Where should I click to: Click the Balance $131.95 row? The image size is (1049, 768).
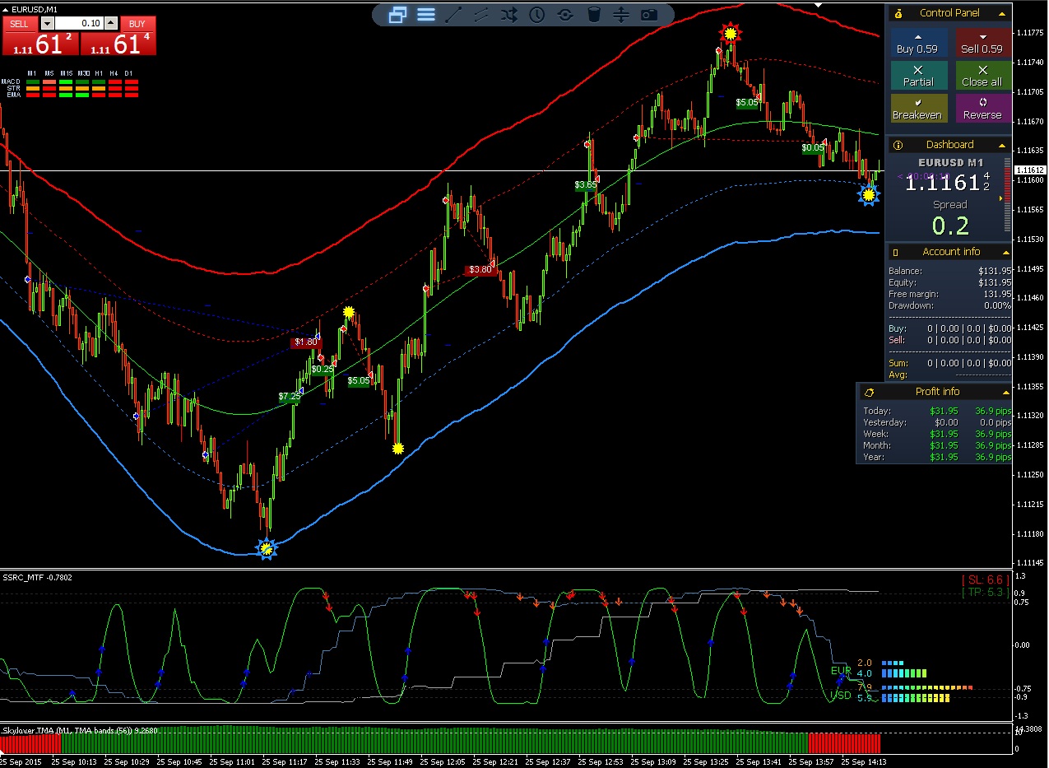(950, 271)
